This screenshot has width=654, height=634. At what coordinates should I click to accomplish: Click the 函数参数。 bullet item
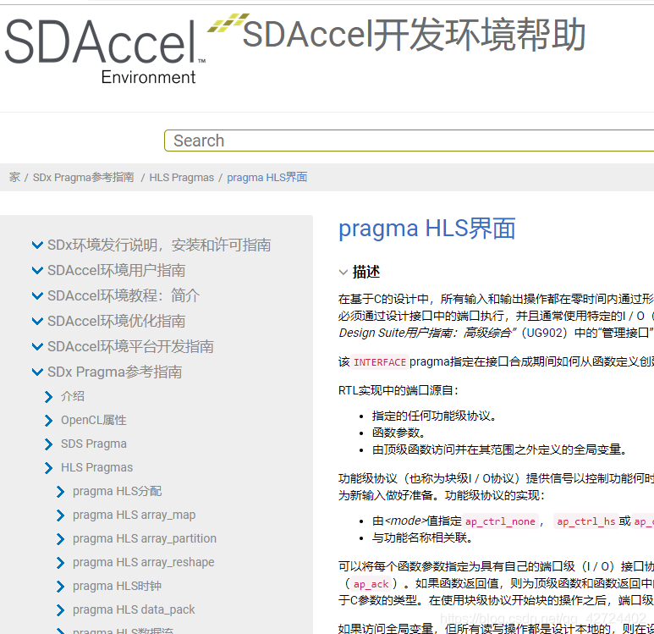398,433
